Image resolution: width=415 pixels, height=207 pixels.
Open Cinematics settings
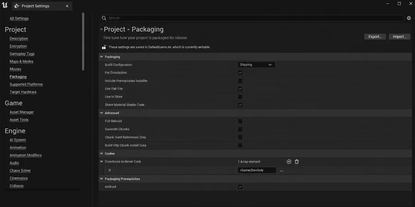click(18, 178)
